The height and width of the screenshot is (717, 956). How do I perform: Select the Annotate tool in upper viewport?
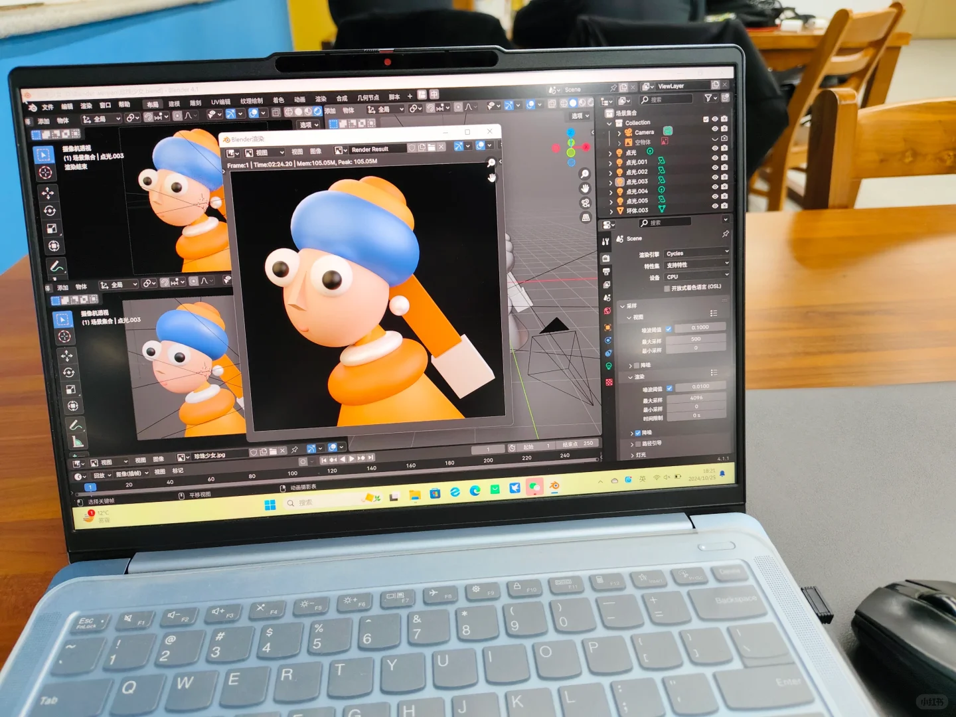click(x=56, y=267)
